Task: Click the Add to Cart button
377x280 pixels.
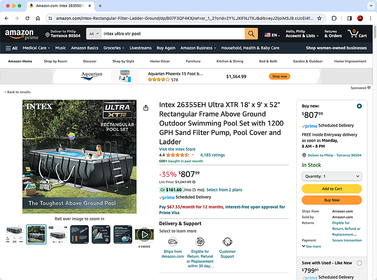Action: pos(331,189)
